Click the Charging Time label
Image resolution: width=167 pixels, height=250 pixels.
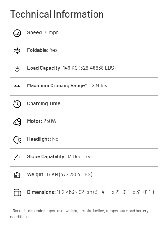[44, 104]
